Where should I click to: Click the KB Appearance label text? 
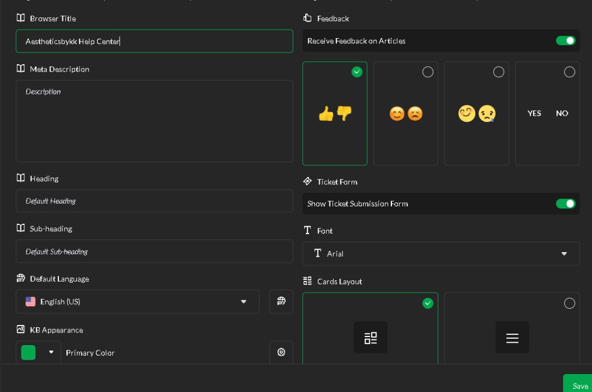point(57,330)
